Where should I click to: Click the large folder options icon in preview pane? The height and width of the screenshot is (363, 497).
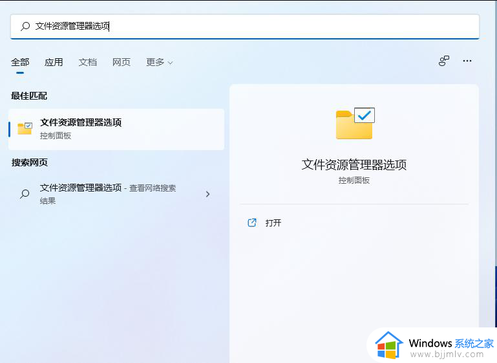355,124
